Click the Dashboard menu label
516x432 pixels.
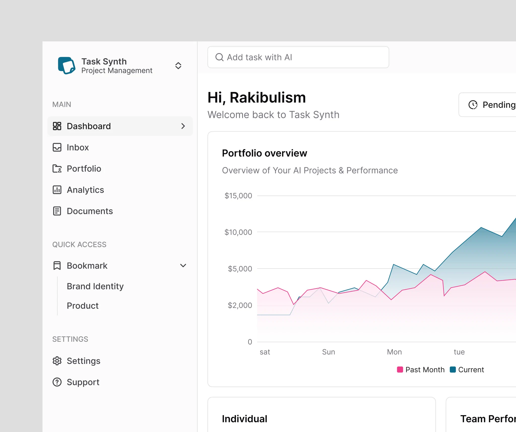point(89,126)
